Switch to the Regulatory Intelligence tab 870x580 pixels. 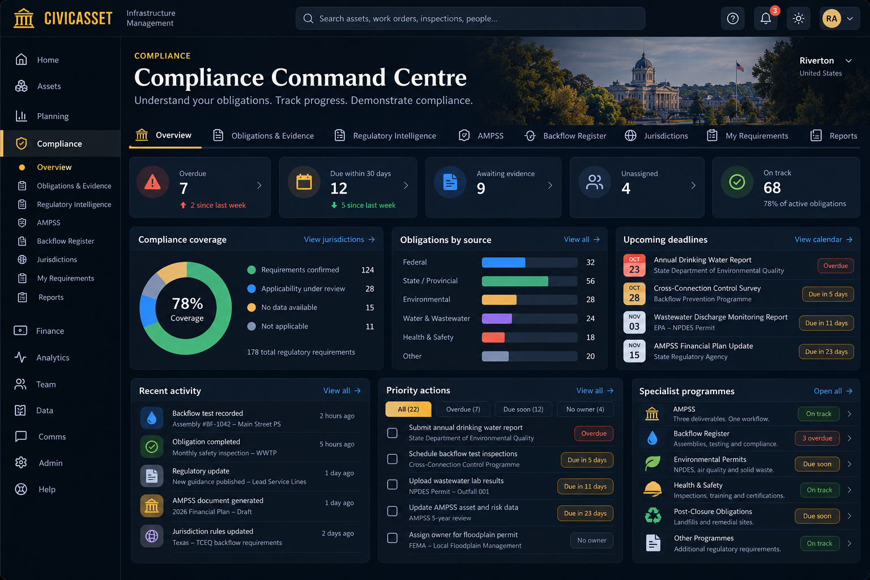(x=385, y=136)
